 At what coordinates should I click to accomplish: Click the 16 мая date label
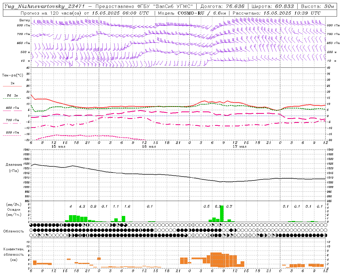point(149,147)
